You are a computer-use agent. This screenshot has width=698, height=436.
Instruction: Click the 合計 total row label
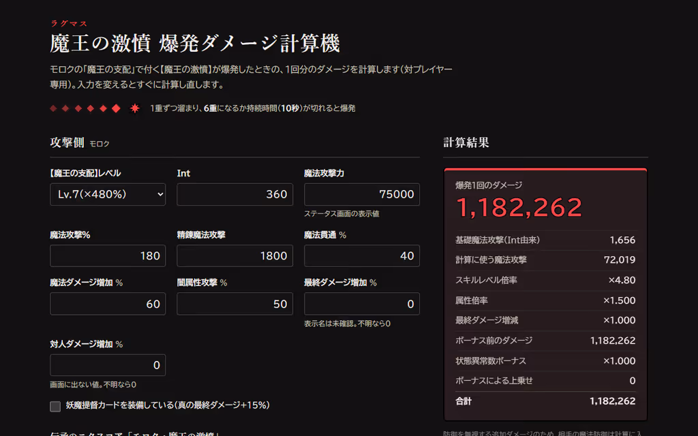point(464,401)
